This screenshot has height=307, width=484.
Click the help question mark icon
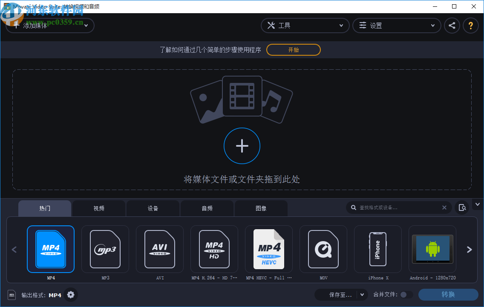pos(471,26)
